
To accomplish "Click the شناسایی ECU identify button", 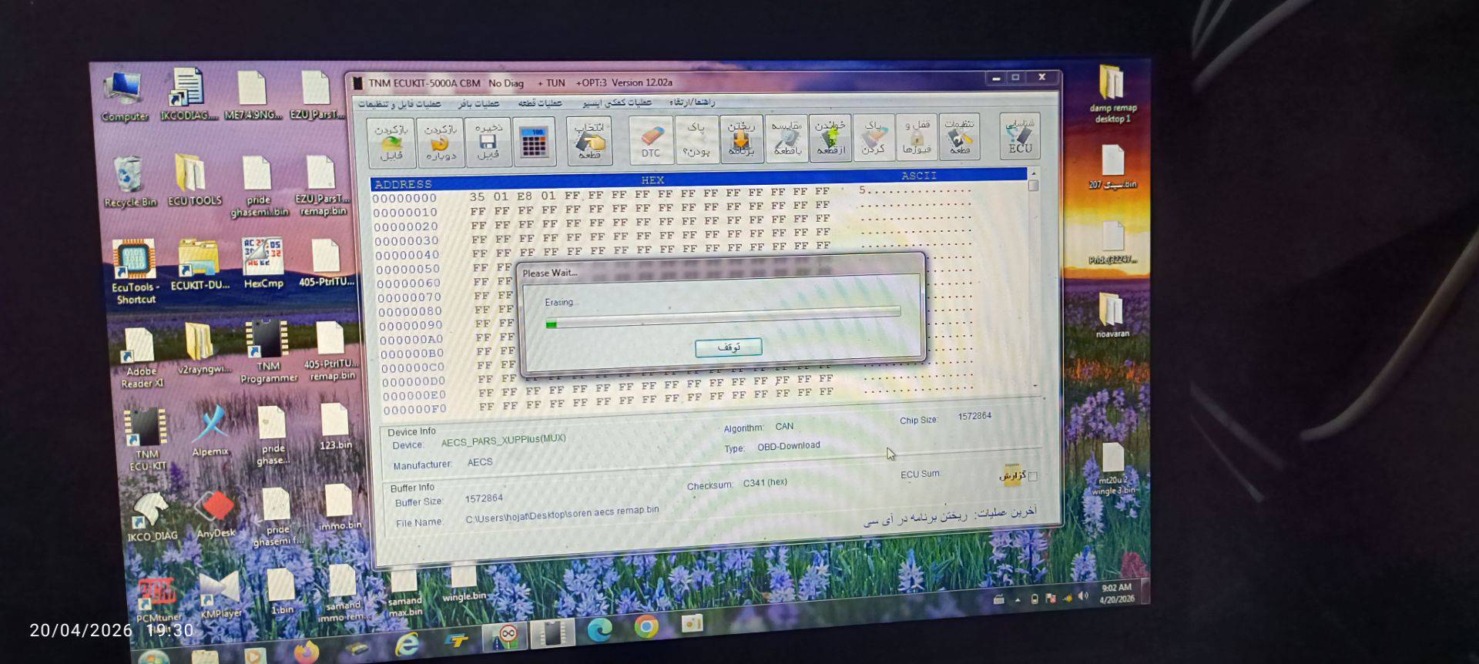I will [x=1020, y=136].
